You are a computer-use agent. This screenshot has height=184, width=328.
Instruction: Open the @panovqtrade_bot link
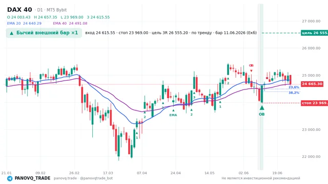96,178
